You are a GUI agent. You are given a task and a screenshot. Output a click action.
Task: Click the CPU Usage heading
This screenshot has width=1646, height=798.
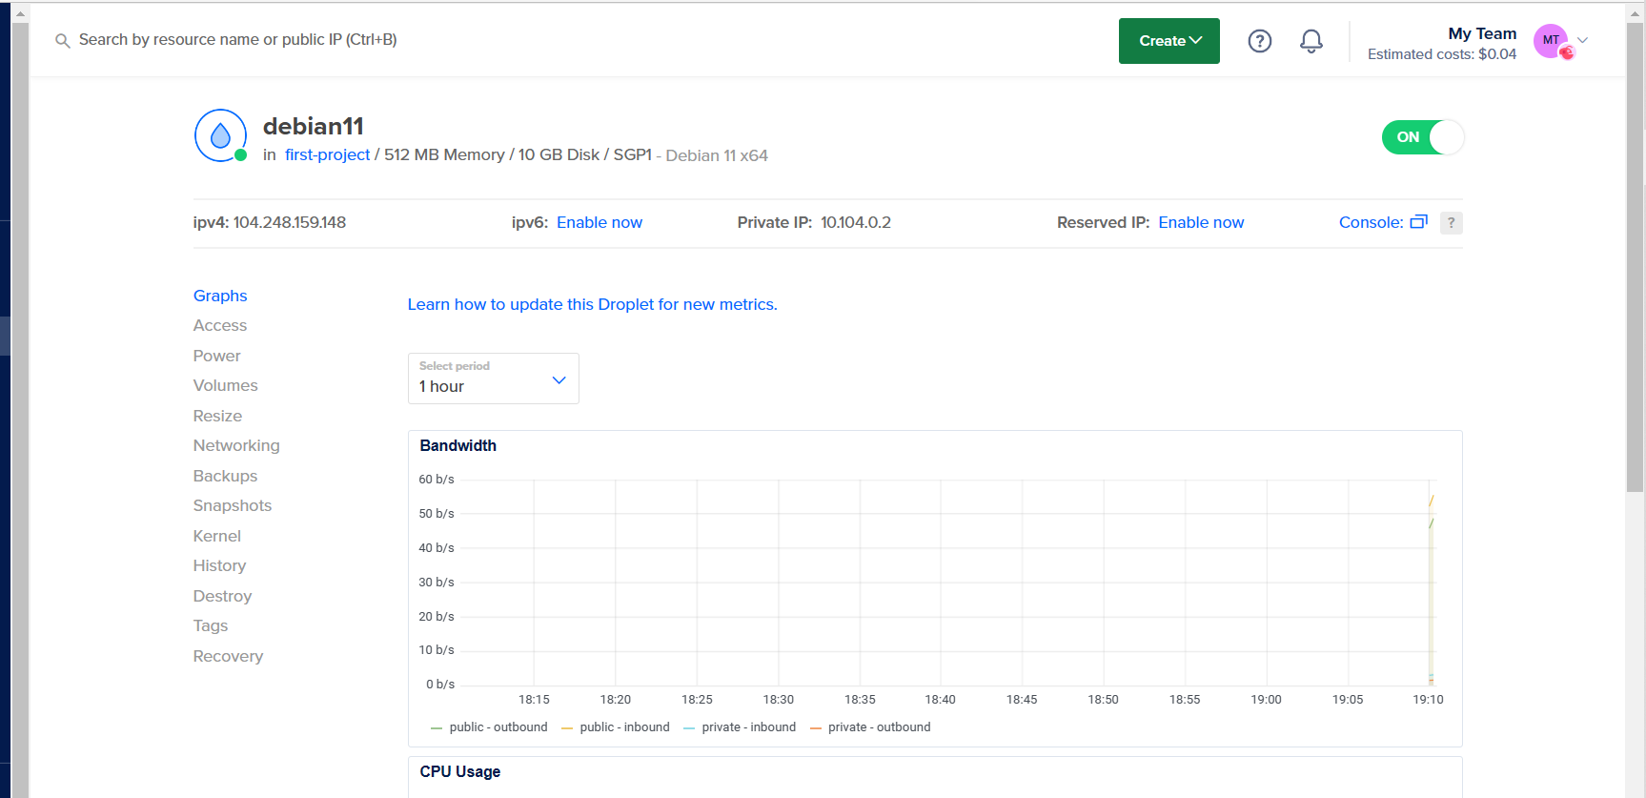460,771
